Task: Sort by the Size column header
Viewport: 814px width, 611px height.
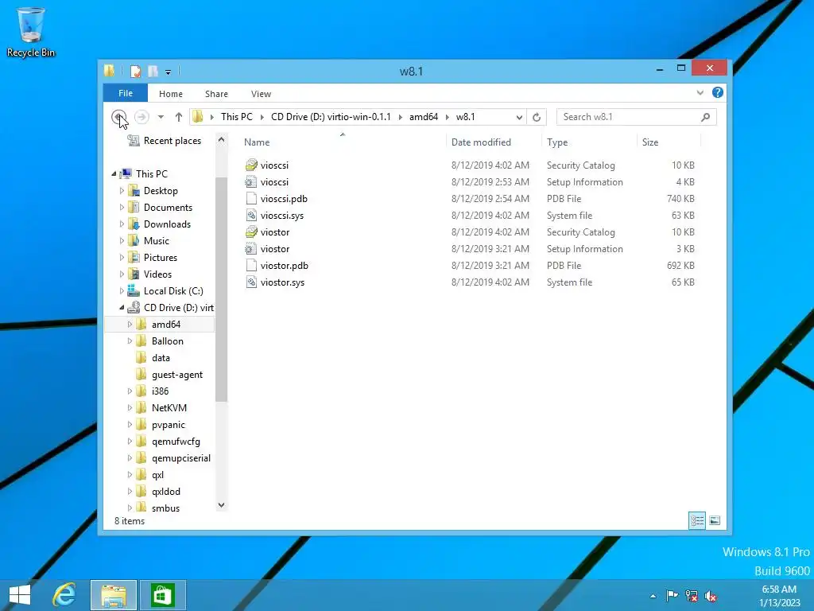Action: 650,142
